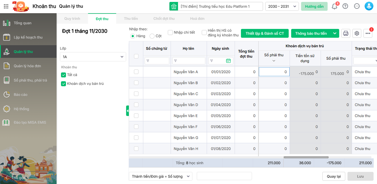The height and width of the screenshot is (184, 377).
Task: Click the Thiết lập & Đánh số CT button
Action: [265, 33]
